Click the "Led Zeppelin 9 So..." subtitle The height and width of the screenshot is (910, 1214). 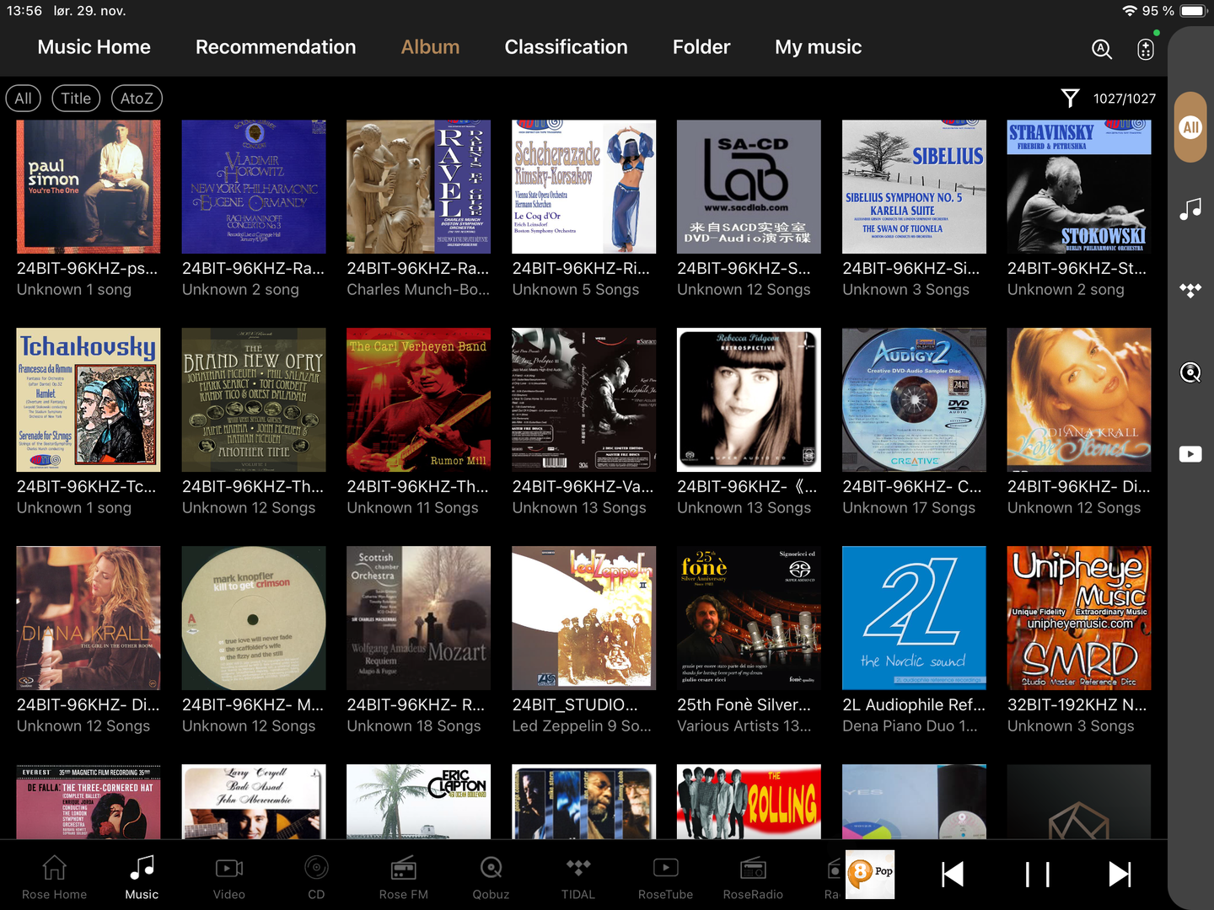point(582,726)
